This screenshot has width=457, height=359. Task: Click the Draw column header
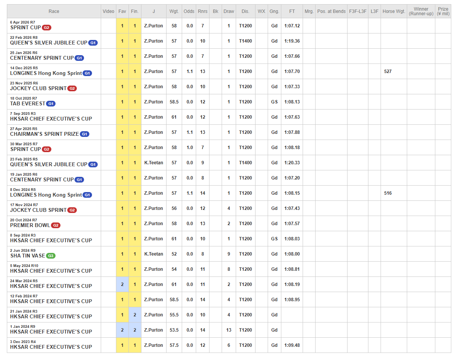tap(229, 11)
